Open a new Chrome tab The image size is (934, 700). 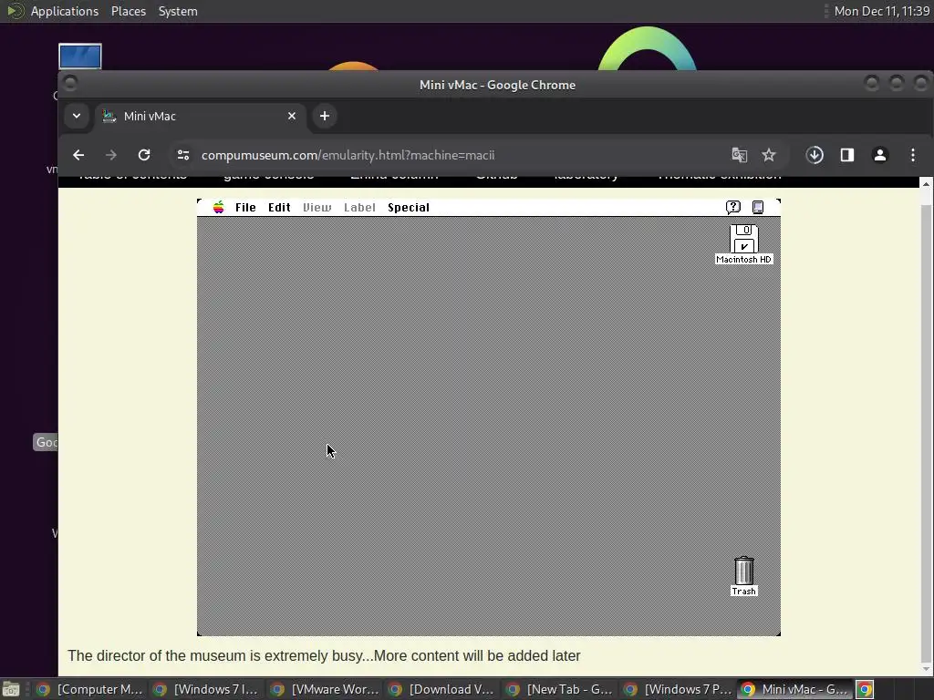tap(325, 116)
